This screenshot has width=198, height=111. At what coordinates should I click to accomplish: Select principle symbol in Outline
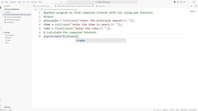point(11,35)
